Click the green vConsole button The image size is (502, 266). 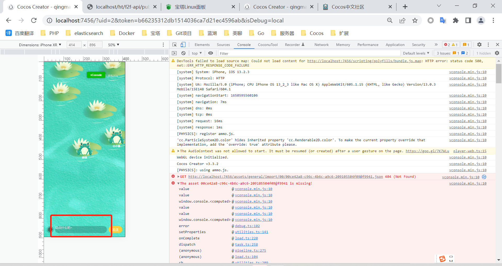[96, 75]
